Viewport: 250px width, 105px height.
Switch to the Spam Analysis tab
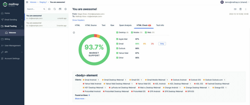click(x=125, y=25)
